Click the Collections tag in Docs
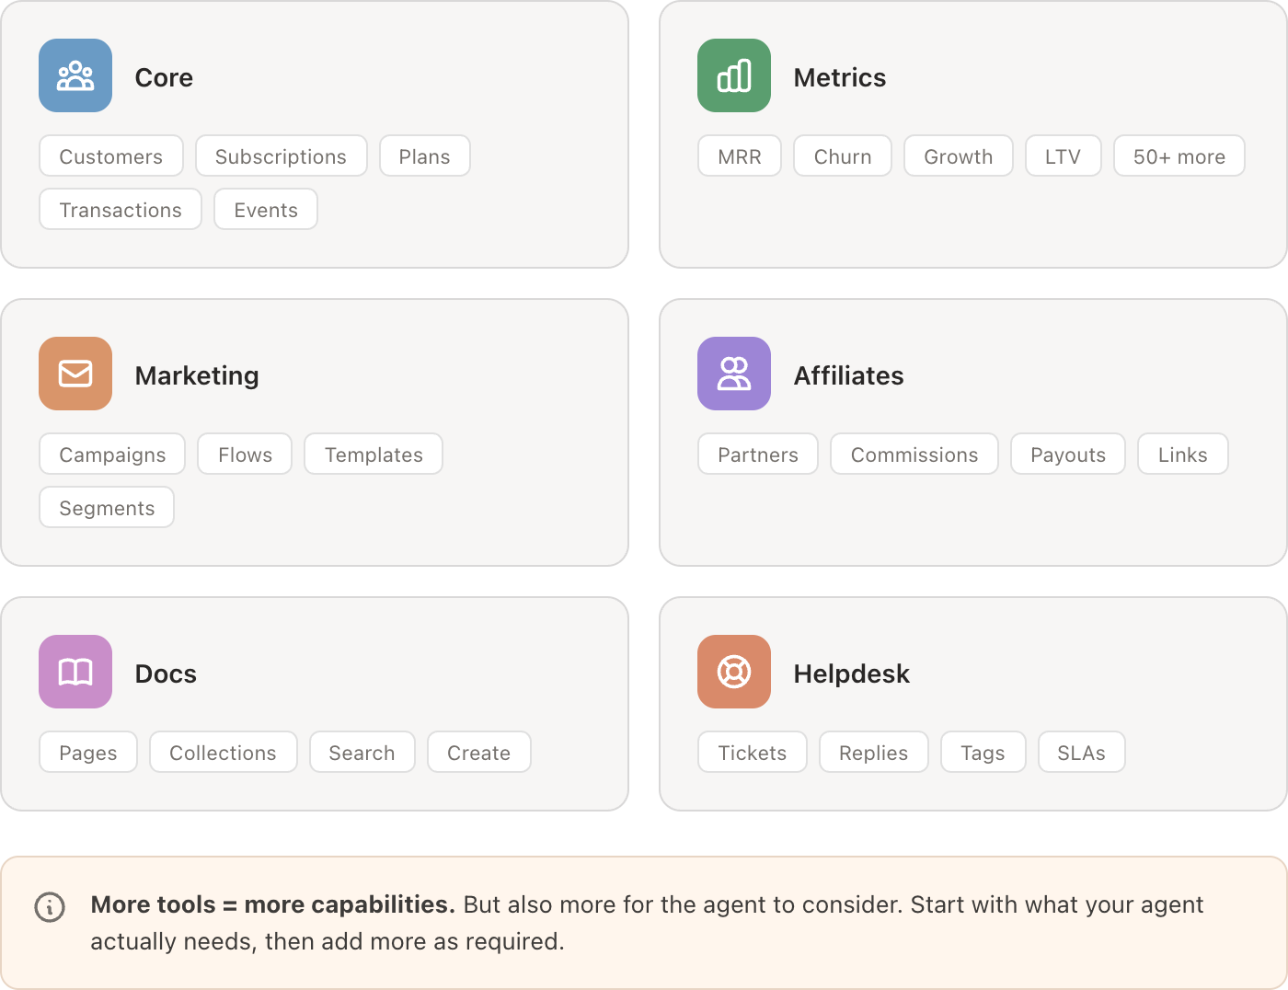1288x990 pixels. click(223, 753)
